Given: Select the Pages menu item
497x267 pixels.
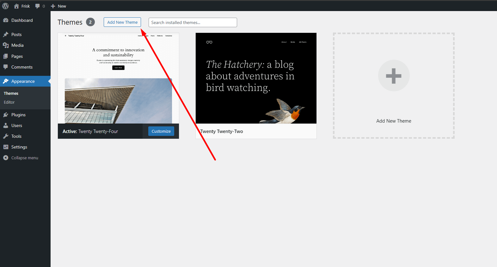Looking at the screenshot, I should coord(17,56).
